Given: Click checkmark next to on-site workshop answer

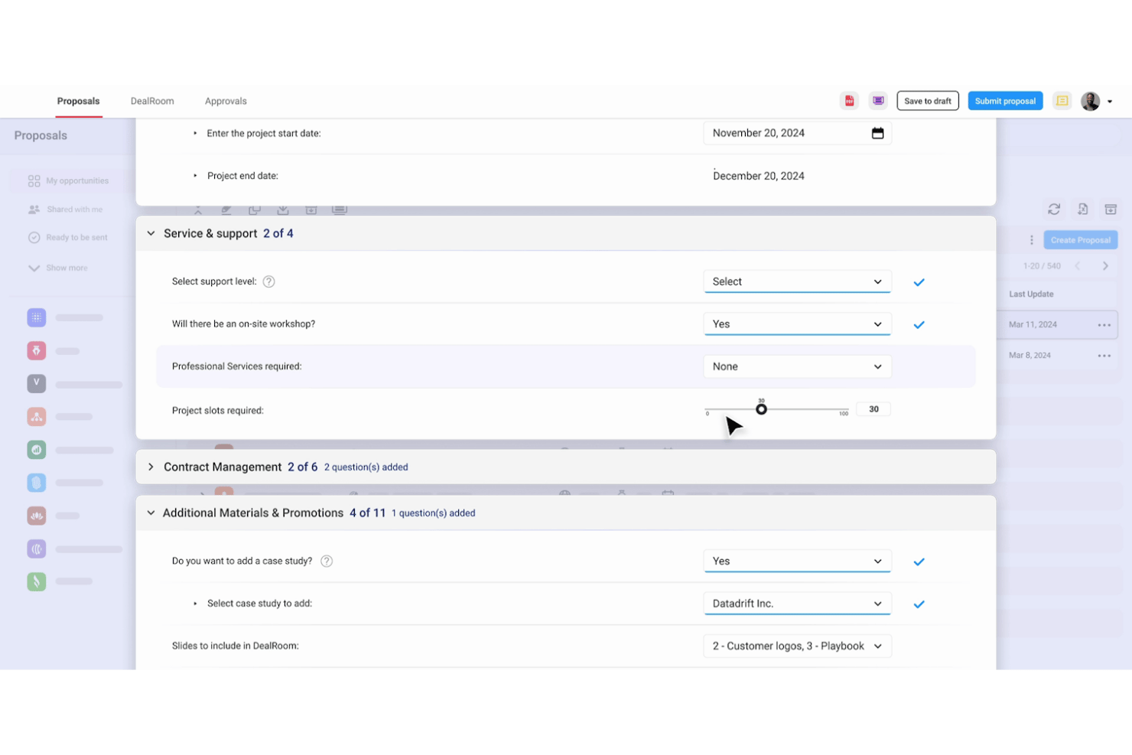Looking at the screenshot, I should coord(919,324).
